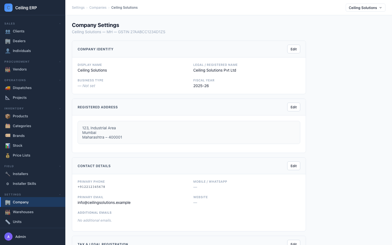Click the Units ruler icon

[x=8, y=222]
